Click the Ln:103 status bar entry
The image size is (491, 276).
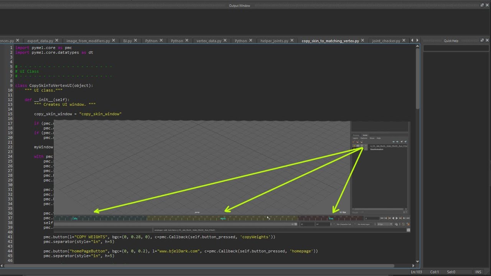(417, 272)
